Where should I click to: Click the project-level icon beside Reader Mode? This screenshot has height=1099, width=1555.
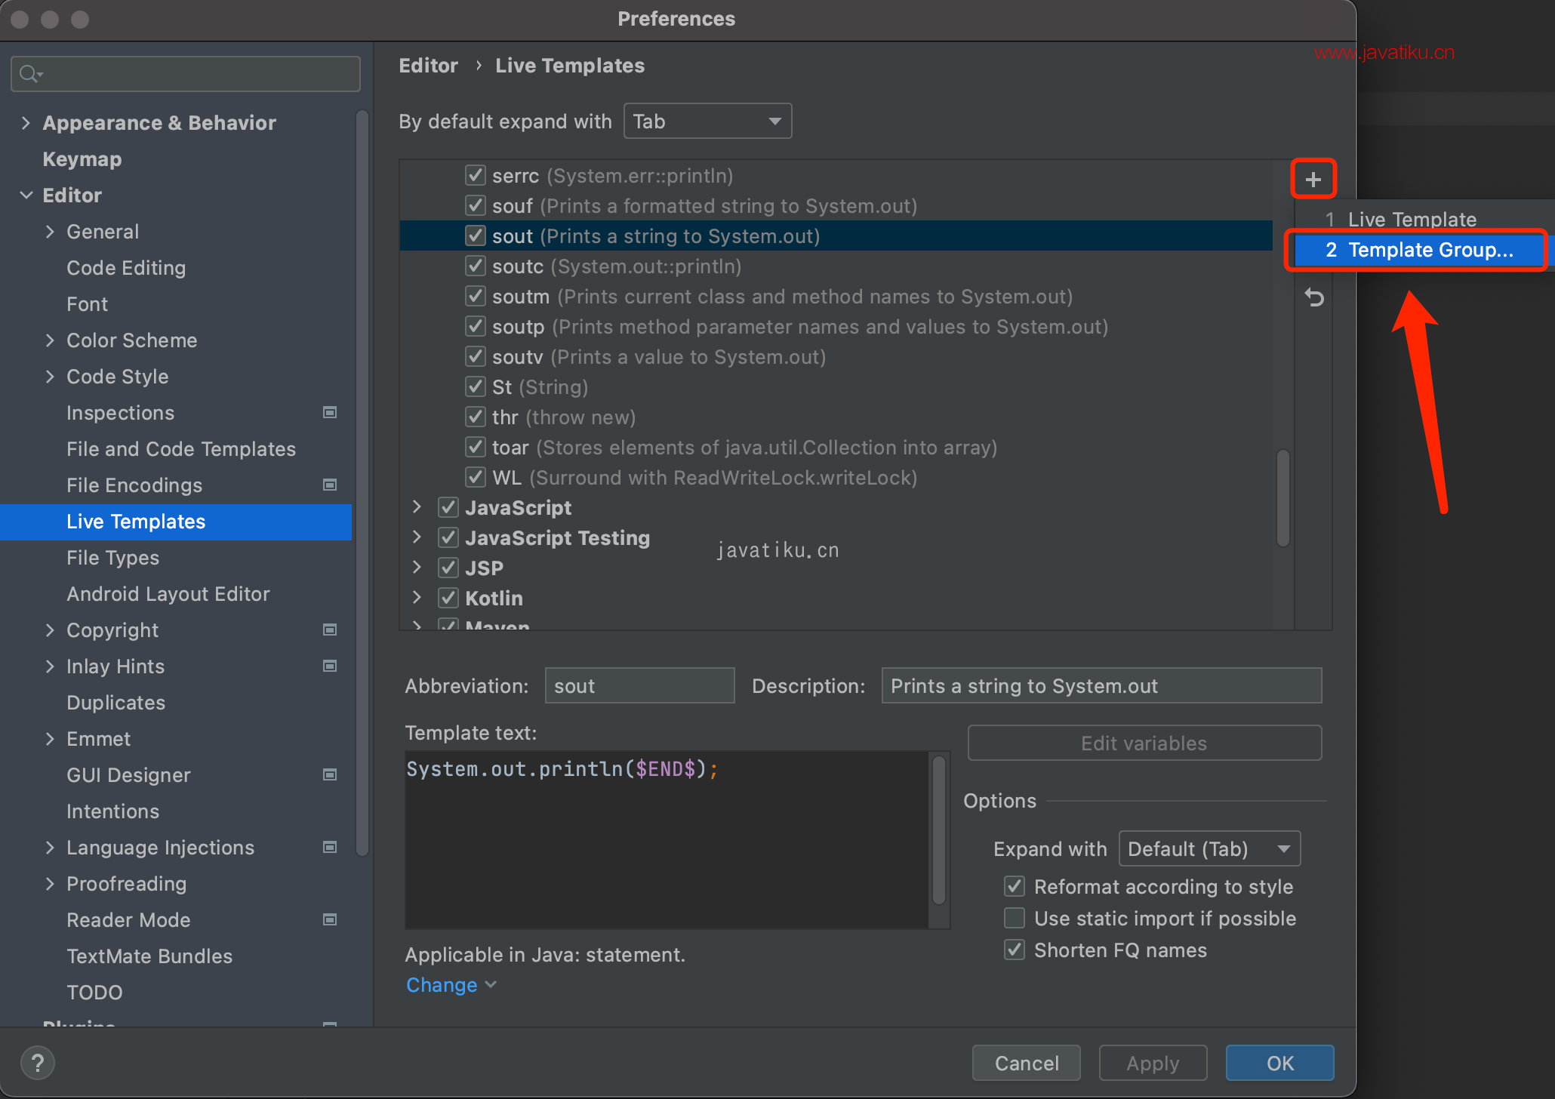[x=330, y=919]
